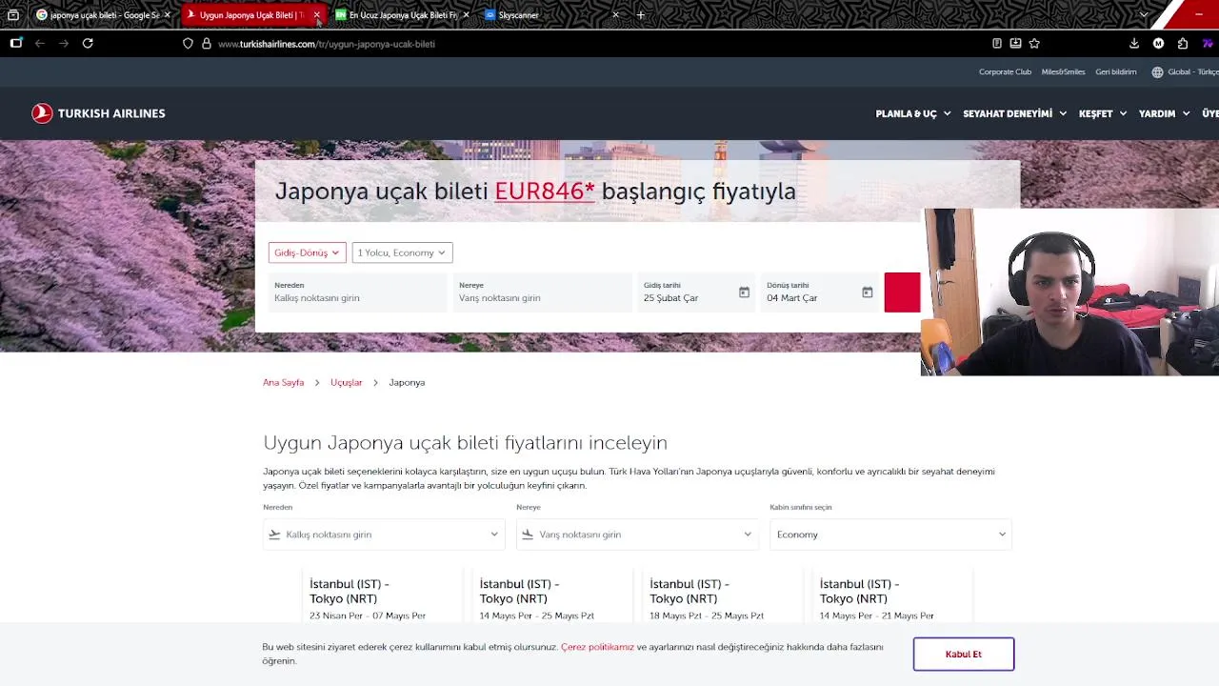Open the Miles&Smiles link
Screen dimensions: 1219x686
click(x=1063, y=71)
